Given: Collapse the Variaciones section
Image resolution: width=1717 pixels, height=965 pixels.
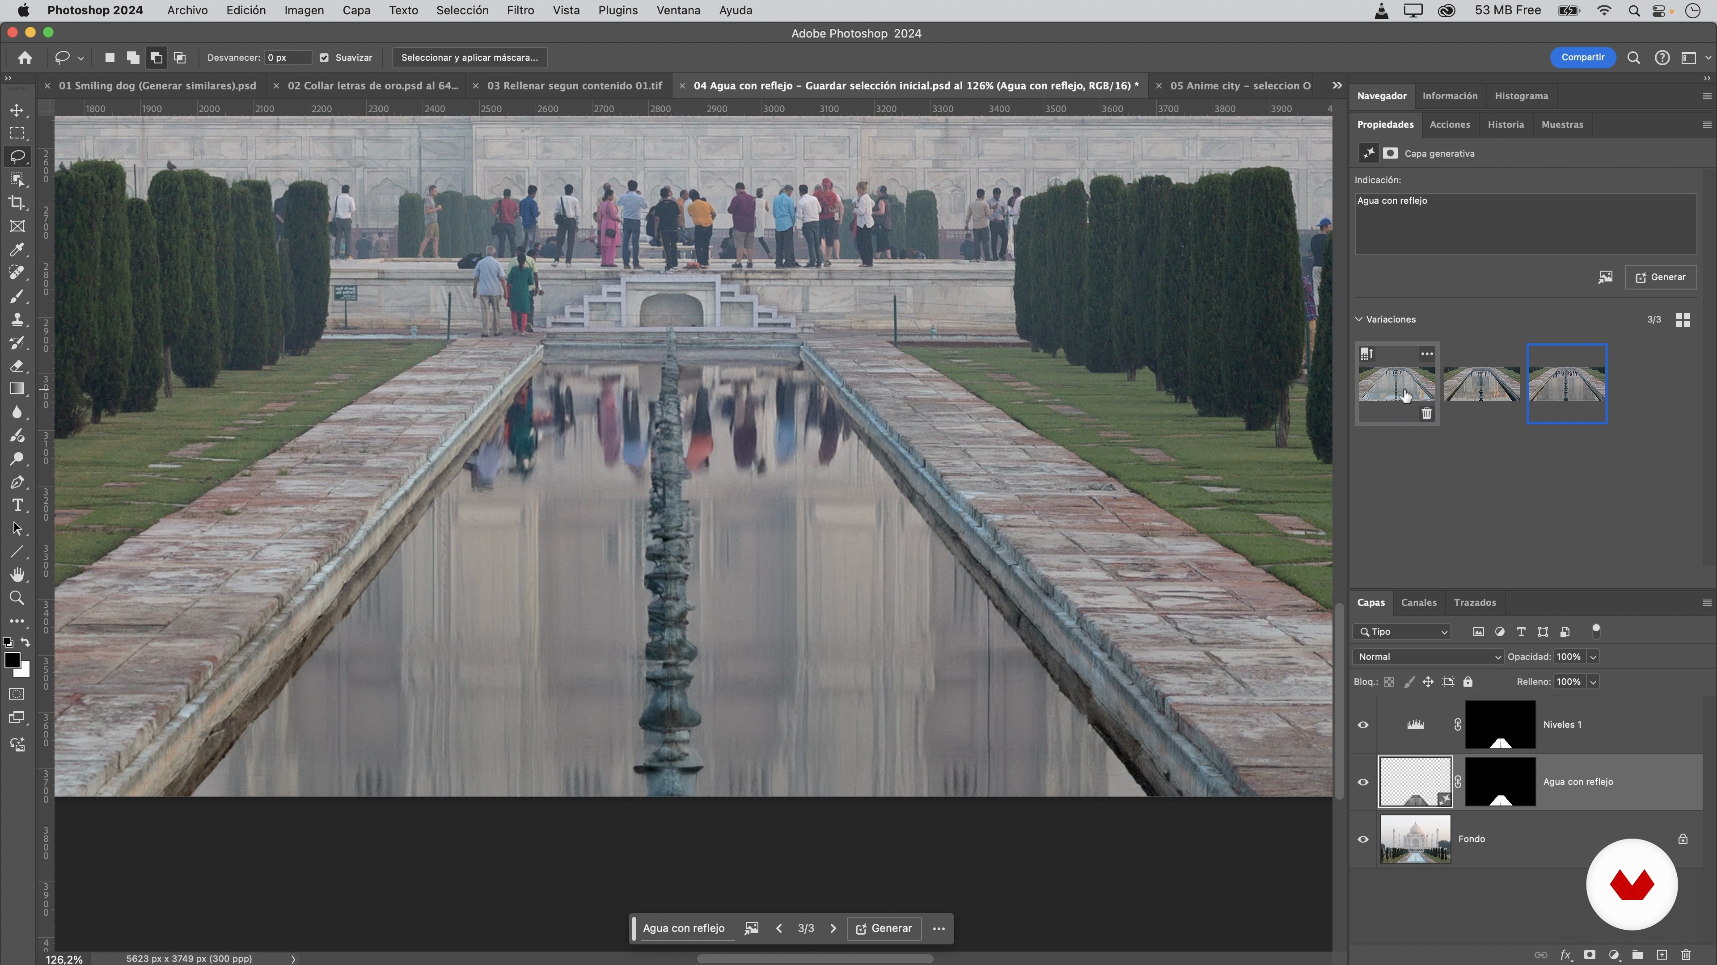Looking at the screenshot, I should 1359,319.
